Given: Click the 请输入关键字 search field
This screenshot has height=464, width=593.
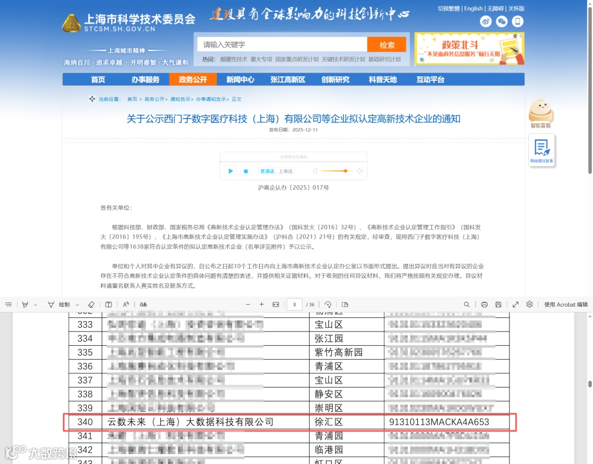Looking at the screenshot, I should coord(282,45).
